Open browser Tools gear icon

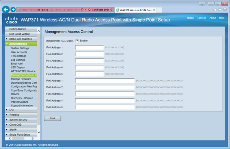pos(225,10)
